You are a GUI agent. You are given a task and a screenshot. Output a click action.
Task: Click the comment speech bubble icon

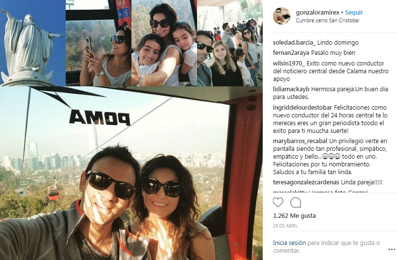296,202
